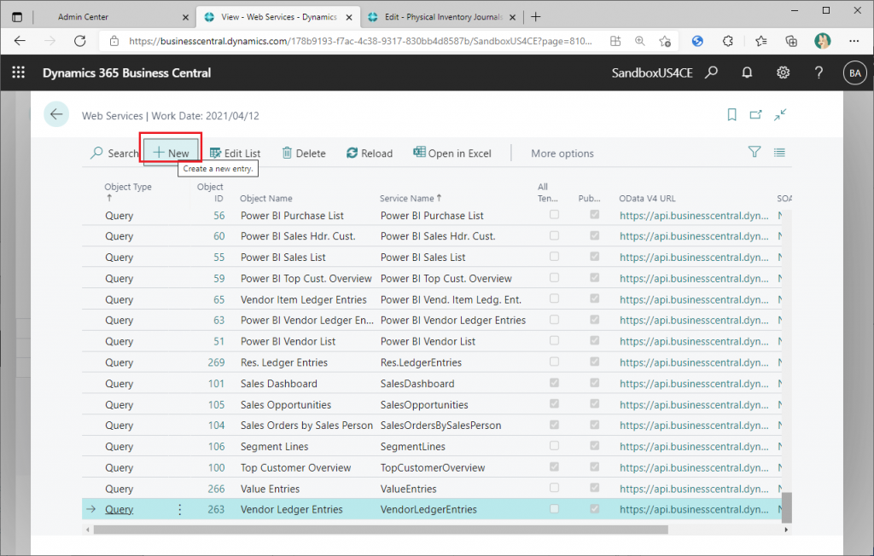Screen dimensions: 874x556
Task: Open OData URL for Res. Ledger Entries
Action: [x=694, y=362]
